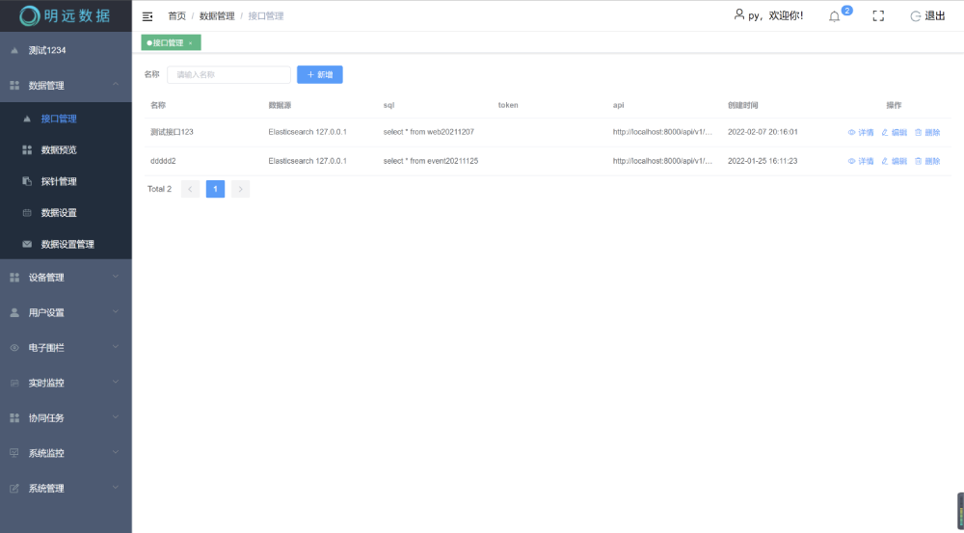
Task: Click api URL in ddddd2 row
Action: pyautogui.click(x=663, y=161)
